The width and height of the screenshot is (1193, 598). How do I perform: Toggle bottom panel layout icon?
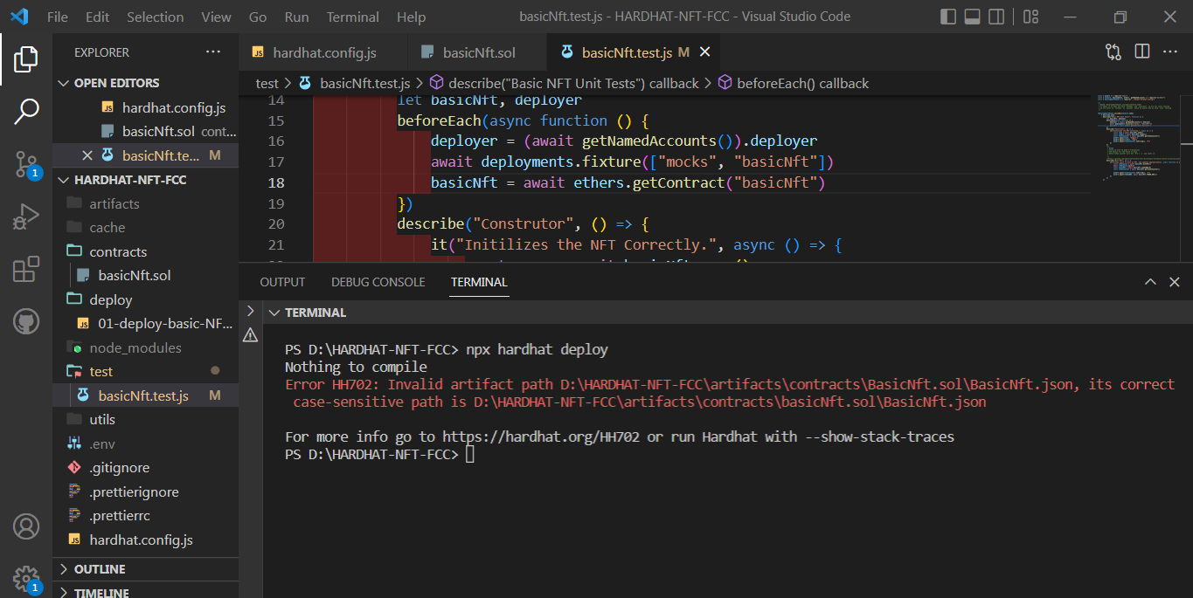[972, 17]
